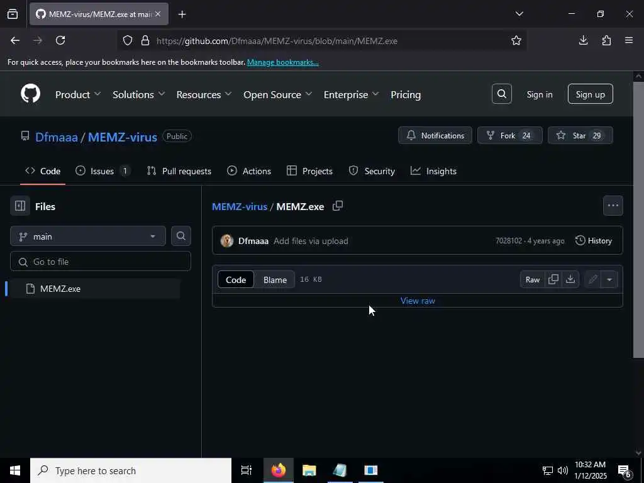Open the three-dots more file actions button
The image size is (644, 483).
pos(613,206)
